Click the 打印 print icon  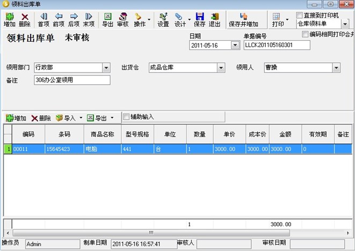click(x=278, y=20)
